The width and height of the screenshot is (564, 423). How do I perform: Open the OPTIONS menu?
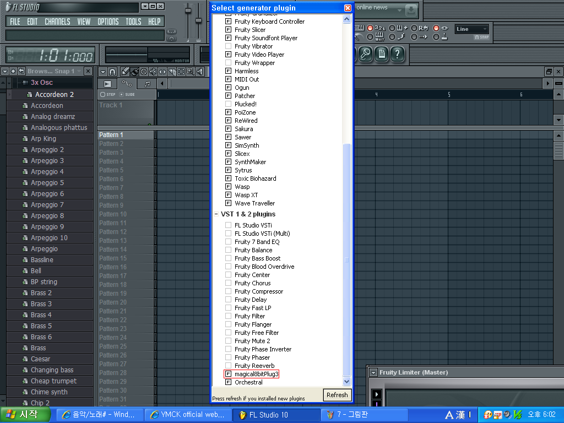(x=108, y=21)
